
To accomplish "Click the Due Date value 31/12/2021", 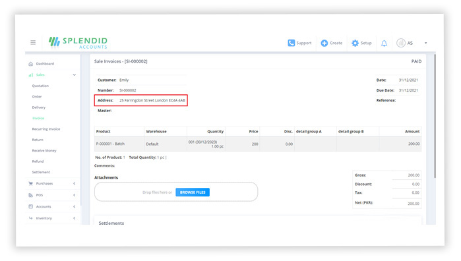I will coord(408,90).
